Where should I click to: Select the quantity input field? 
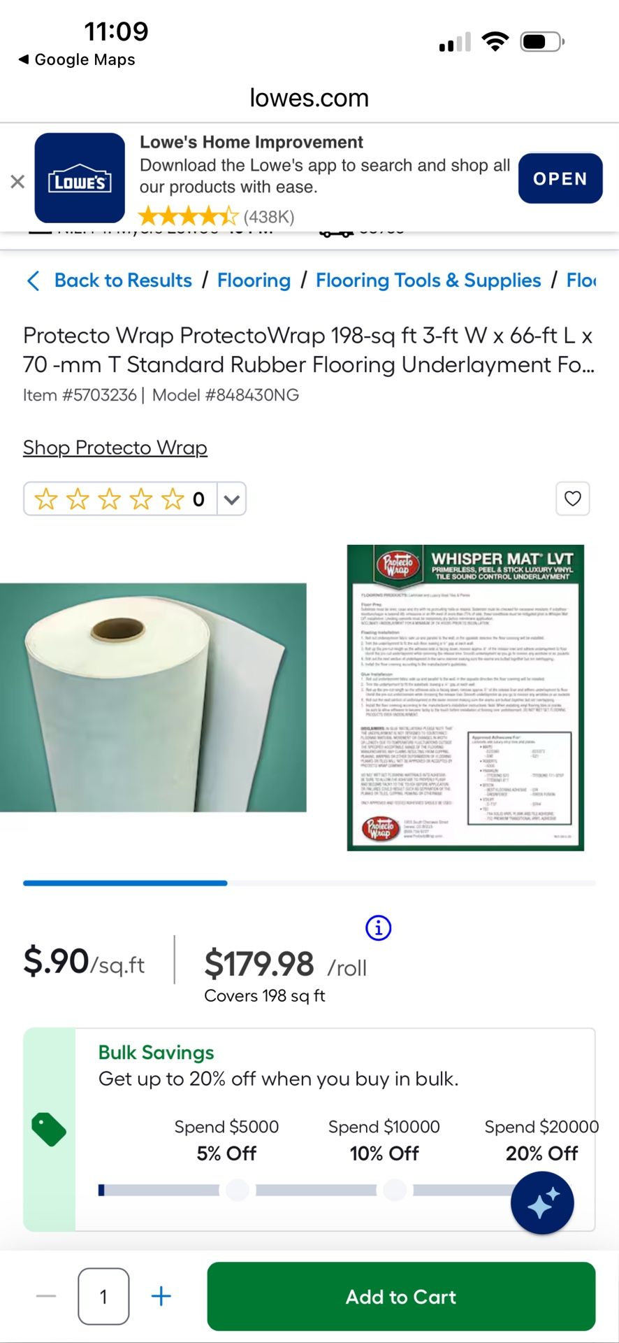coord(103,1296)
